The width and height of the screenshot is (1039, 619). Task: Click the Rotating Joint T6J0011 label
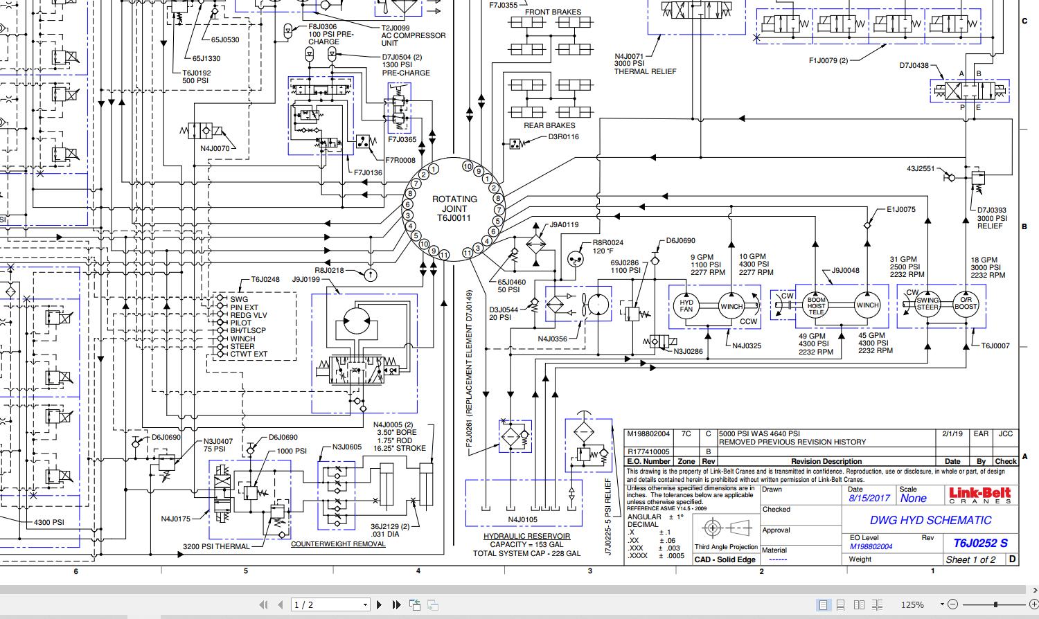click(454, 208)
